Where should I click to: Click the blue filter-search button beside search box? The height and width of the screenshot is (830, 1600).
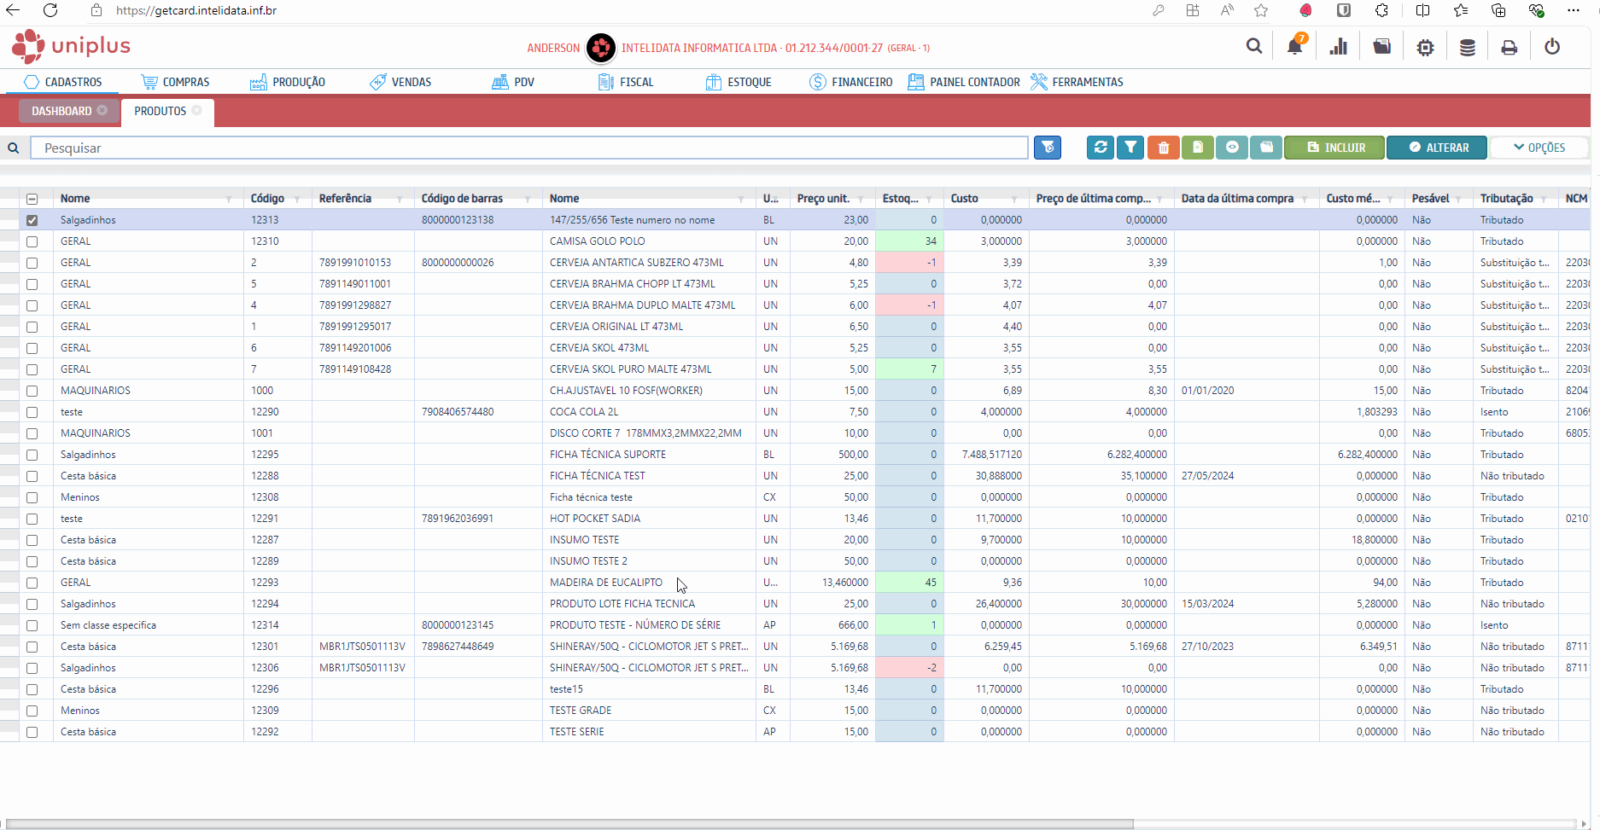(x=1048, y=148)
